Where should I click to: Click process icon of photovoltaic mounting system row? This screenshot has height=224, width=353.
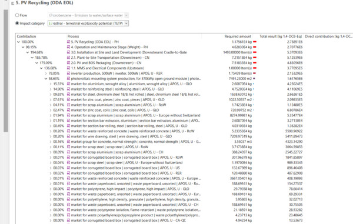(x=68, y=79)
